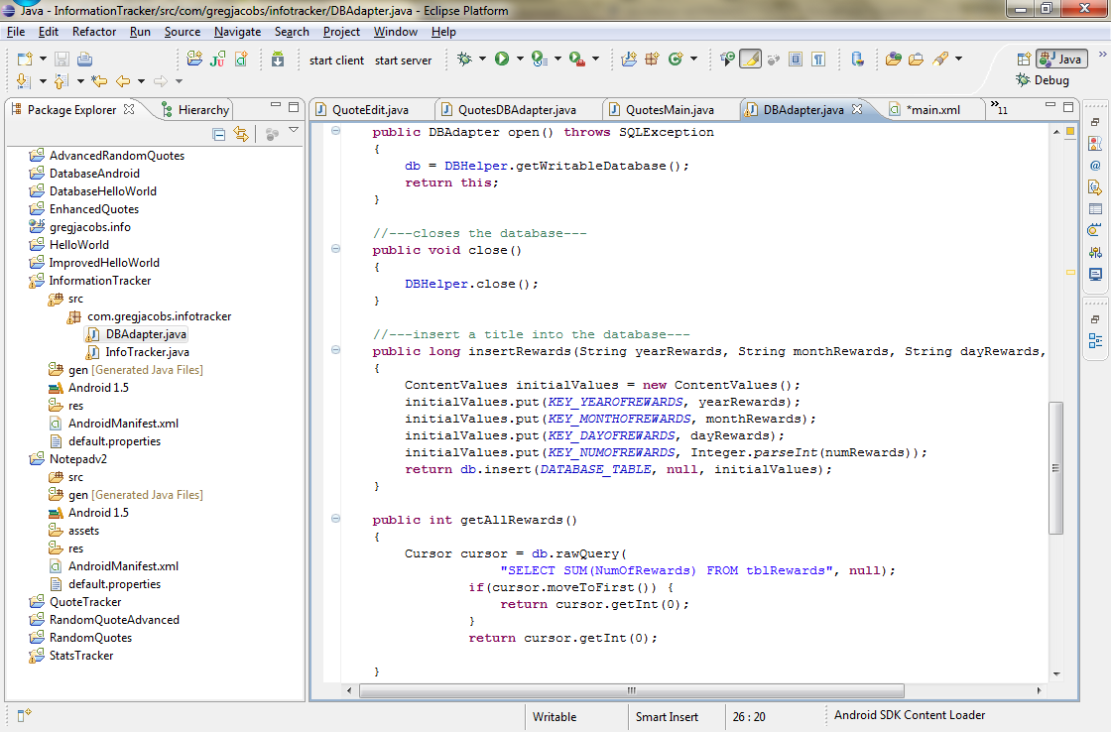Click the editor's vertical scrollbar thumb
1111x732 pixels.
click(1055, 468)
